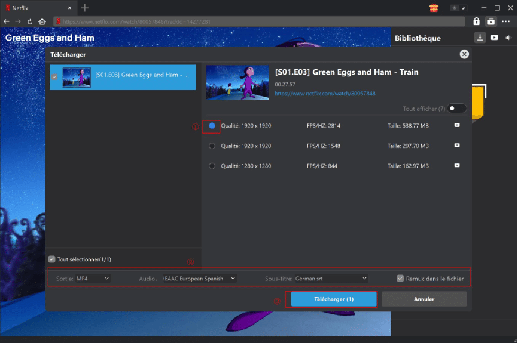Viewport: 518px width, 343px height.
Task: Expand the Sortie MP4 format dropdown
Action: click(x=93, y=279)
